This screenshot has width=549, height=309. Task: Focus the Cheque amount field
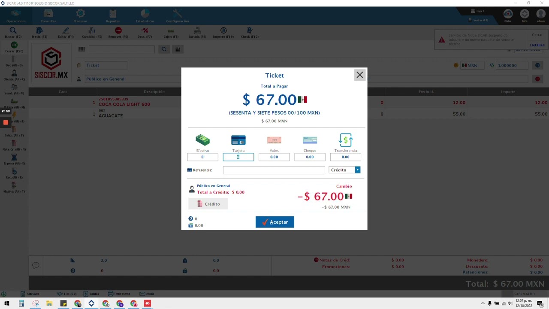click(310, 157)
